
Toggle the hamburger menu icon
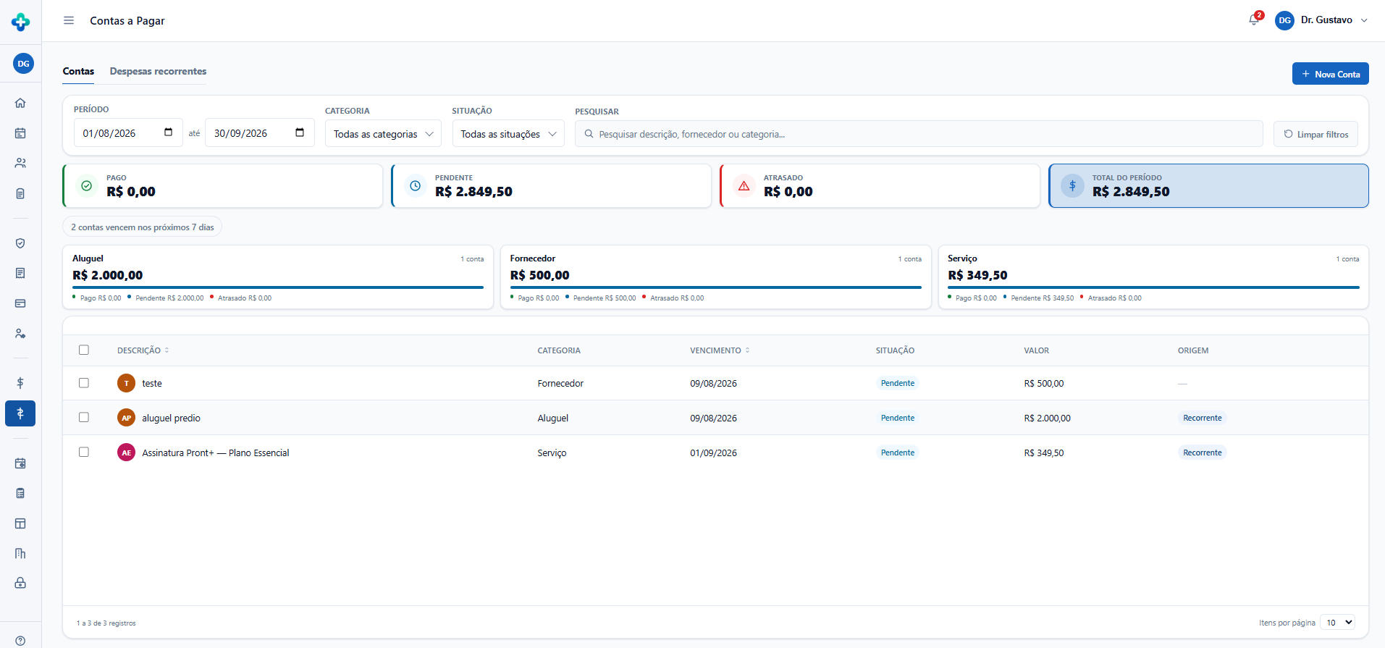[x=69, y=20]
